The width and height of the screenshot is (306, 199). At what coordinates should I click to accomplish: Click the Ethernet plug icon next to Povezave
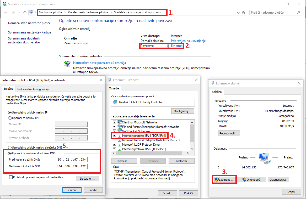168,46
